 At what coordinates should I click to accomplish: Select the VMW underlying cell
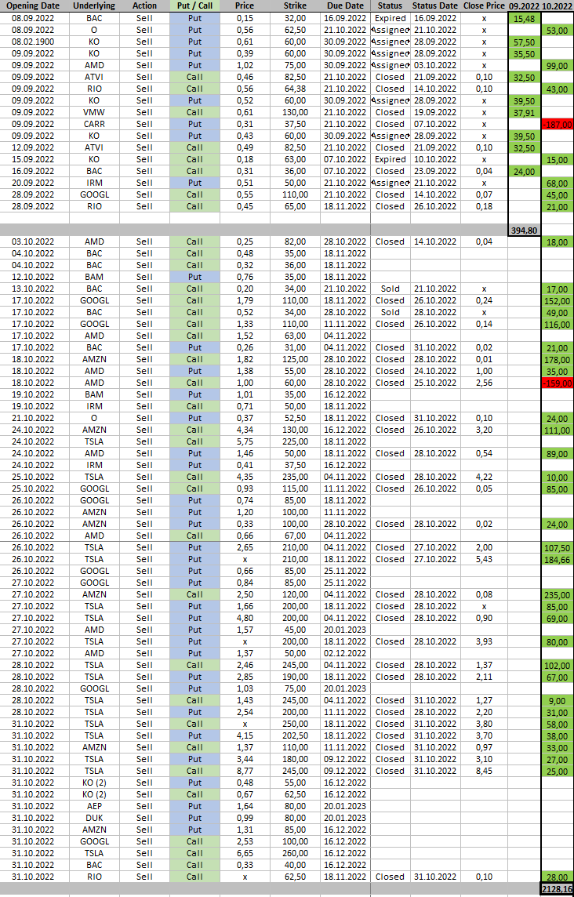tap(93, 112)
